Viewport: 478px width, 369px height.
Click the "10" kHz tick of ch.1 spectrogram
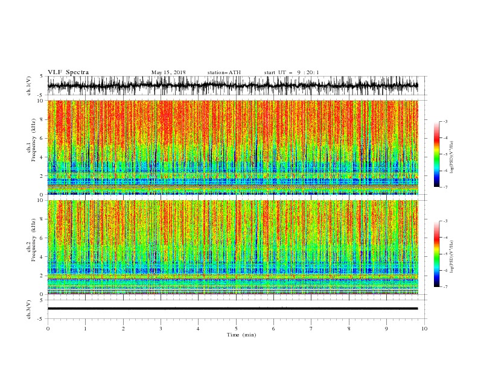click(x=41, y=101)
